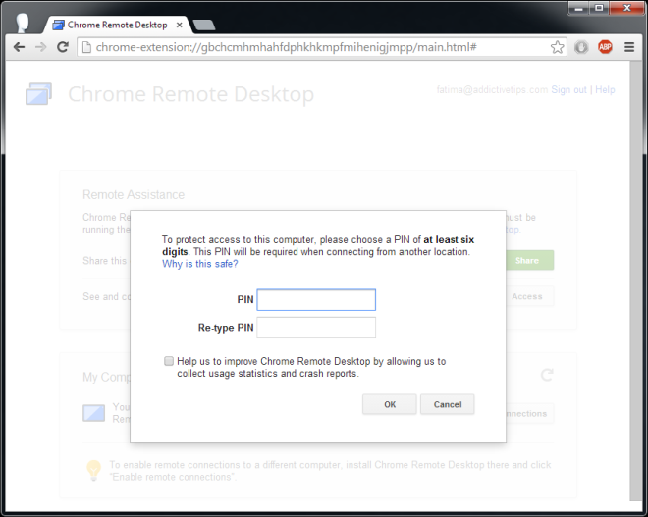Select the Chrome Remote Desktop tab
The image size is (648, 517).
[118, 25]
